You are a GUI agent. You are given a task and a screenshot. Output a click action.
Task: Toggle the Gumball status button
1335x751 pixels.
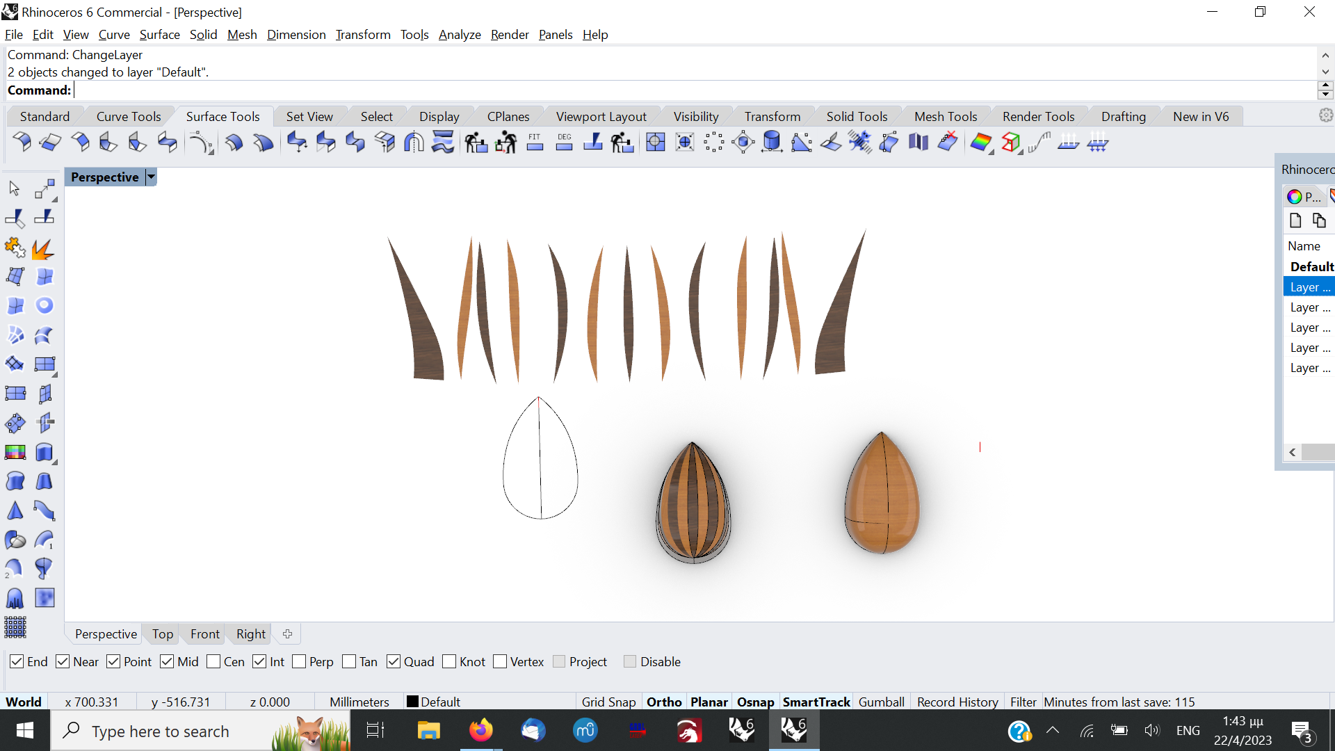pos(881,702)
